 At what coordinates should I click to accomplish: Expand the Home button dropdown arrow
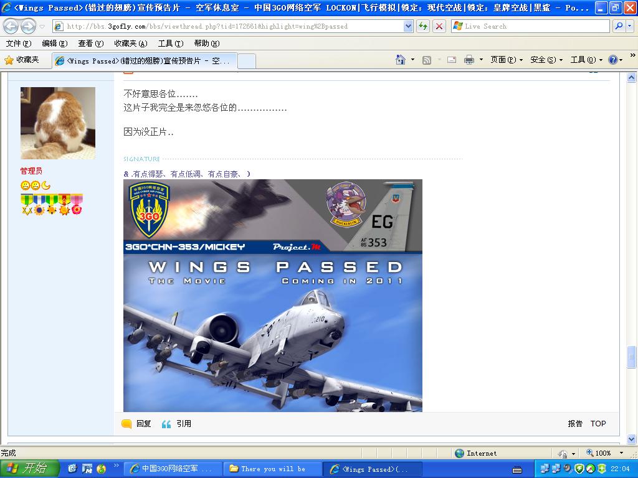[412, 60]
